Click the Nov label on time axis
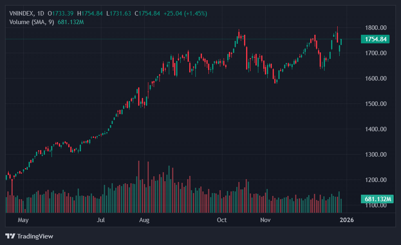 click(266, 220)
